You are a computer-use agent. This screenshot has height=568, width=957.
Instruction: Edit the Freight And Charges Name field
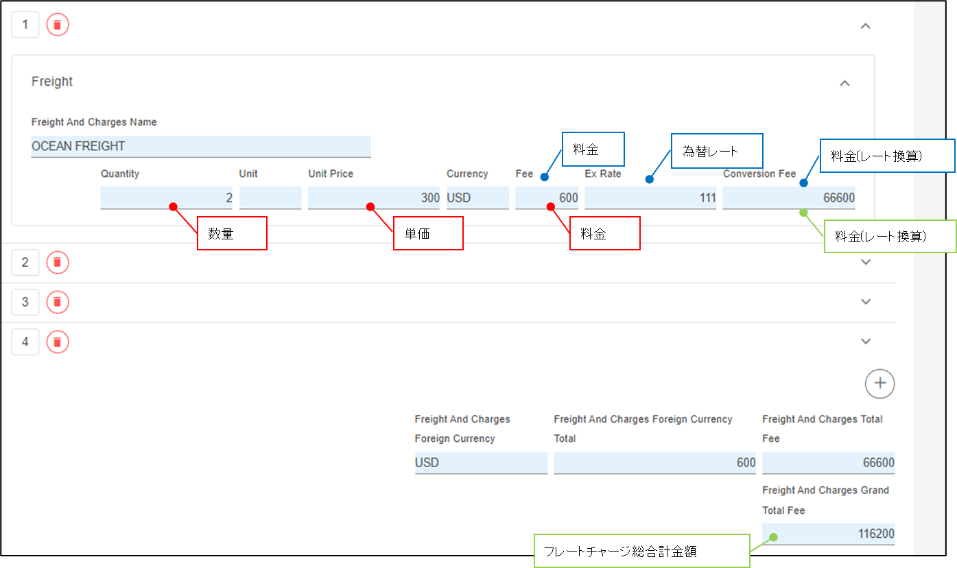(x=200, y=146)
